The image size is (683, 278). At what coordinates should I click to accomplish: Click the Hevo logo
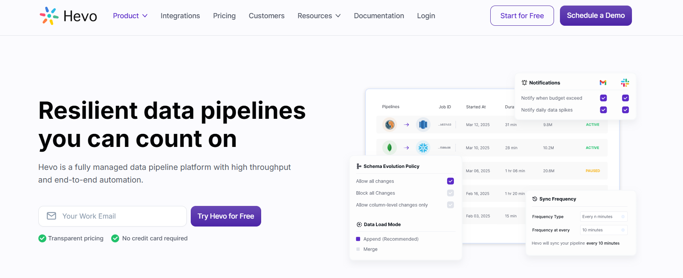pos(68,16)
